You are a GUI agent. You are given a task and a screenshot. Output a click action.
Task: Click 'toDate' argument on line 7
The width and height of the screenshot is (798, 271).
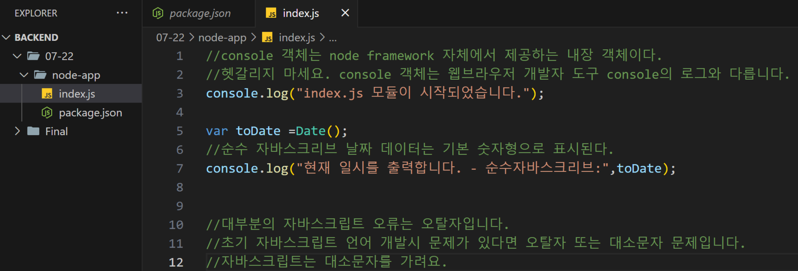click(639, 169)
